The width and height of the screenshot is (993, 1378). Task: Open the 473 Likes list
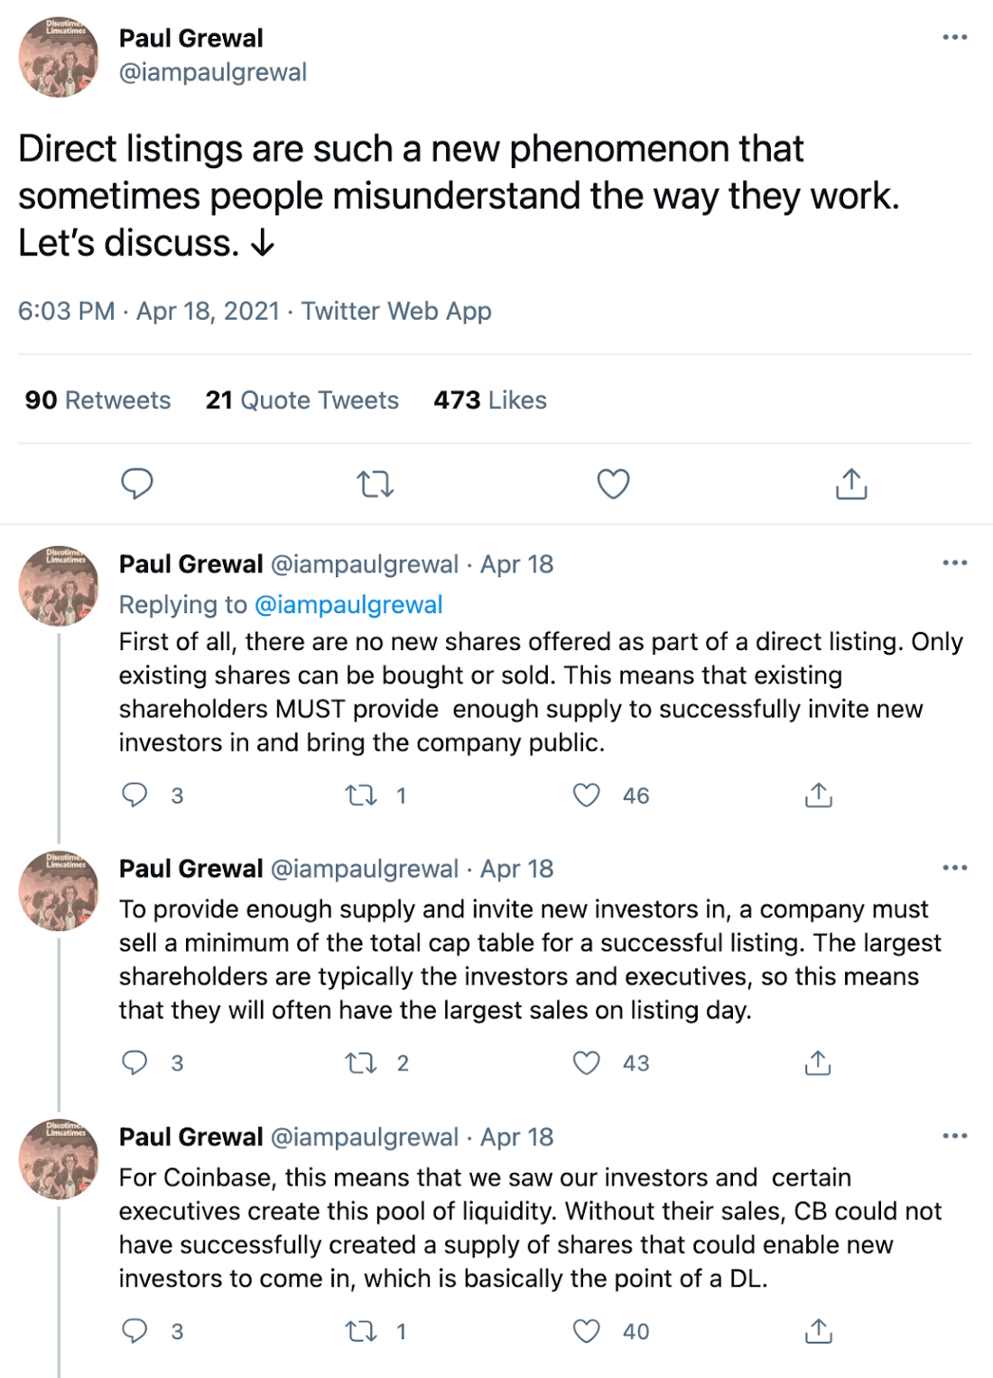point(490,400)
